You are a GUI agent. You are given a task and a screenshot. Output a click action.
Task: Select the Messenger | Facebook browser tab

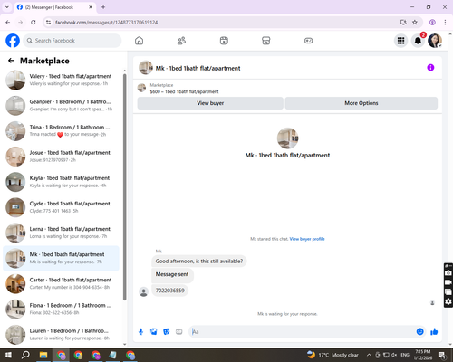point(54,7)
